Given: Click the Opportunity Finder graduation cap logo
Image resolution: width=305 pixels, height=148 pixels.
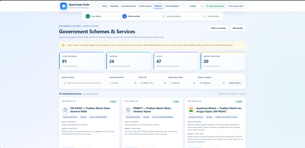Looking at the screenshot, I should point(64,6).
